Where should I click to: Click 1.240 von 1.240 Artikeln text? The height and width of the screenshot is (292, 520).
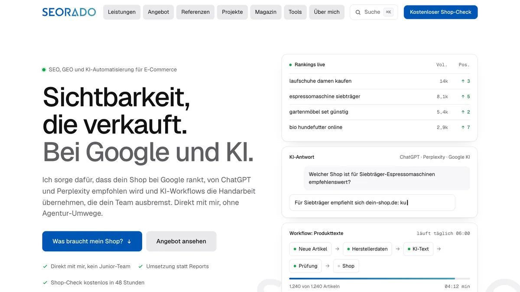tap(315, 286)
